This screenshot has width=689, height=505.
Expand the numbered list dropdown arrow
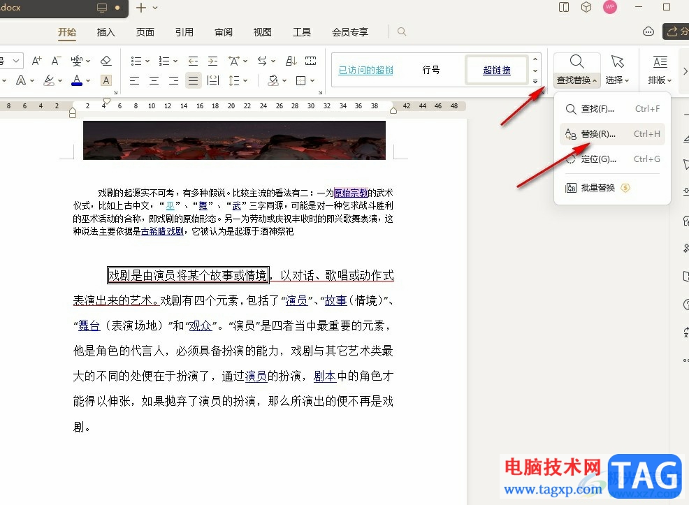click(175, 61)
